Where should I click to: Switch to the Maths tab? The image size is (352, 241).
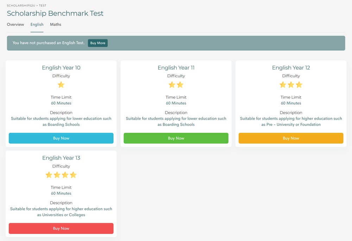(56, 24)
